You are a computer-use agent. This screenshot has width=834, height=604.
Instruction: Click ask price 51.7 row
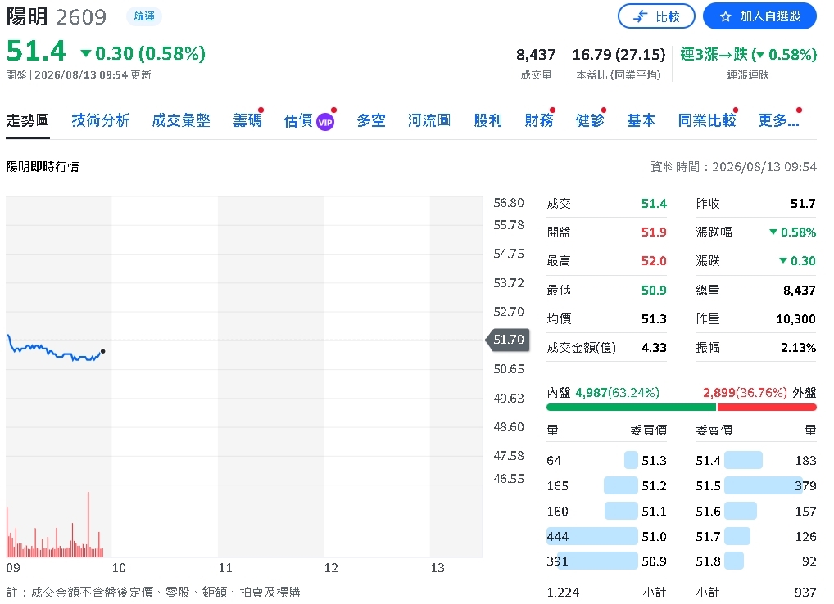(756, 537)
